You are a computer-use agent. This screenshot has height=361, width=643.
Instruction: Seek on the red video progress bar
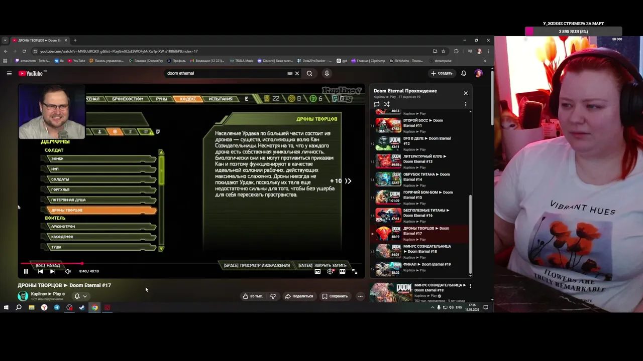pyautogui.click(x=191, y=263)
